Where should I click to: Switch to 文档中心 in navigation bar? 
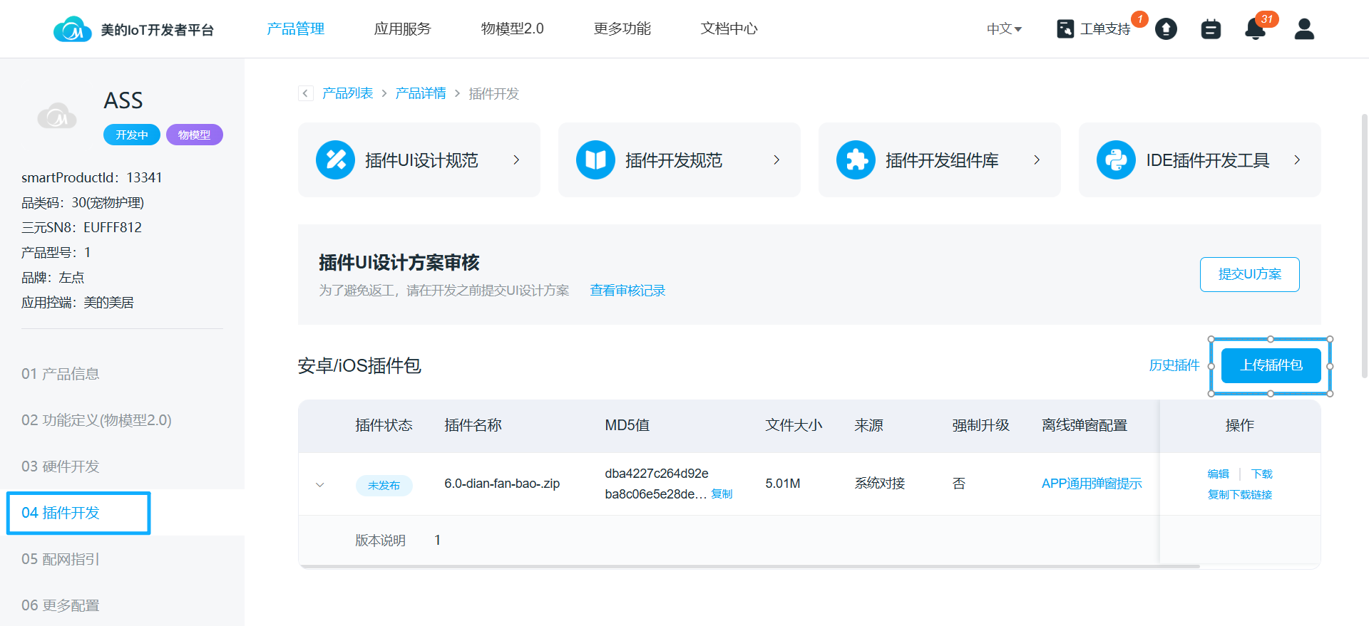click(729, 28)
